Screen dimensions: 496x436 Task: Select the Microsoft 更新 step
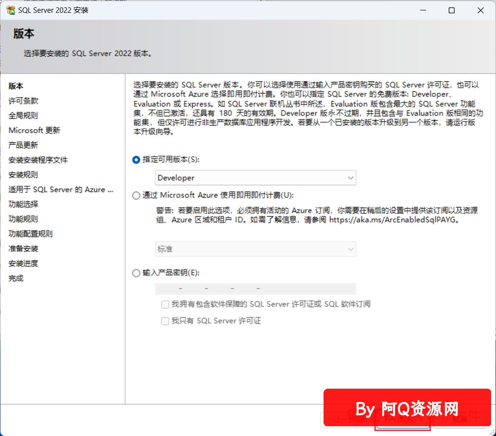[x=34, y=131]
